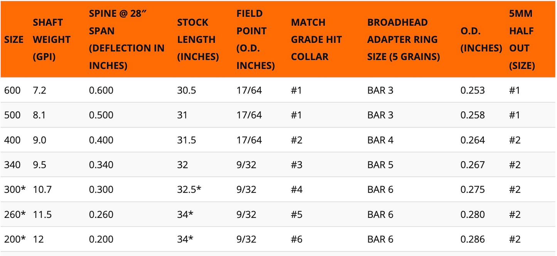Click the stock length value 32
This screenshot has height=256, width=557.
click(x=183, y=165)
